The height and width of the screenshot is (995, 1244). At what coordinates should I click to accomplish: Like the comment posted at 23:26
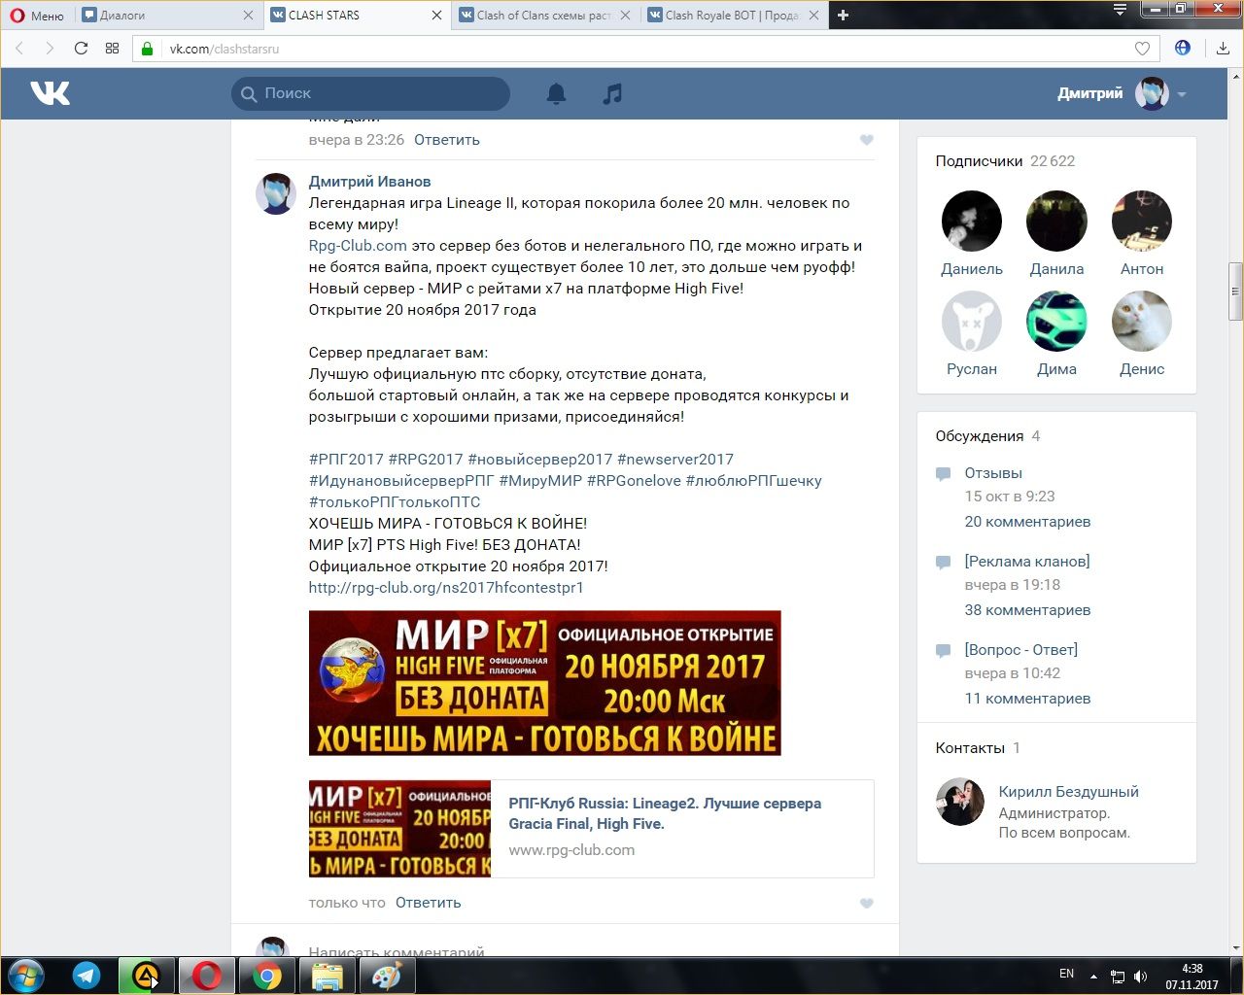click(867, 140)
